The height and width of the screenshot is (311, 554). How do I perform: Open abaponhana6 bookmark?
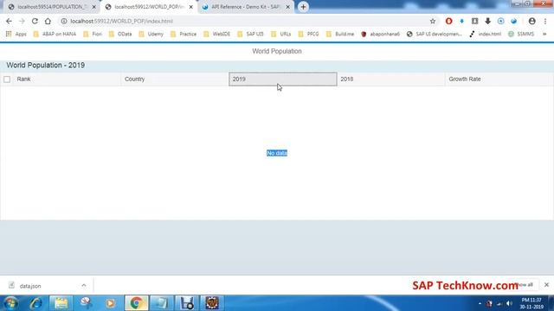pyautogui.click(x=381, y=34)
